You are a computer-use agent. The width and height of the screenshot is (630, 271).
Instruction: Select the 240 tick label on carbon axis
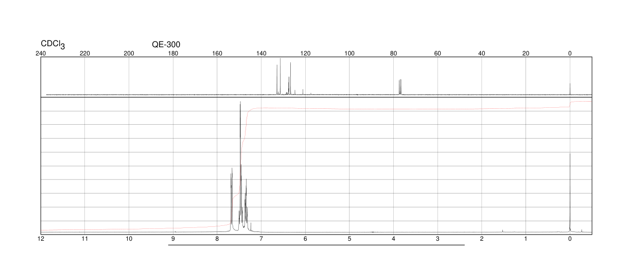click(x=41, y=53)
